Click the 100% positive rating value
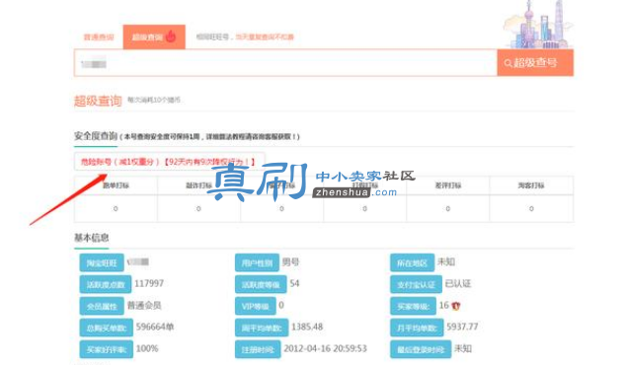 pos(147,348)
